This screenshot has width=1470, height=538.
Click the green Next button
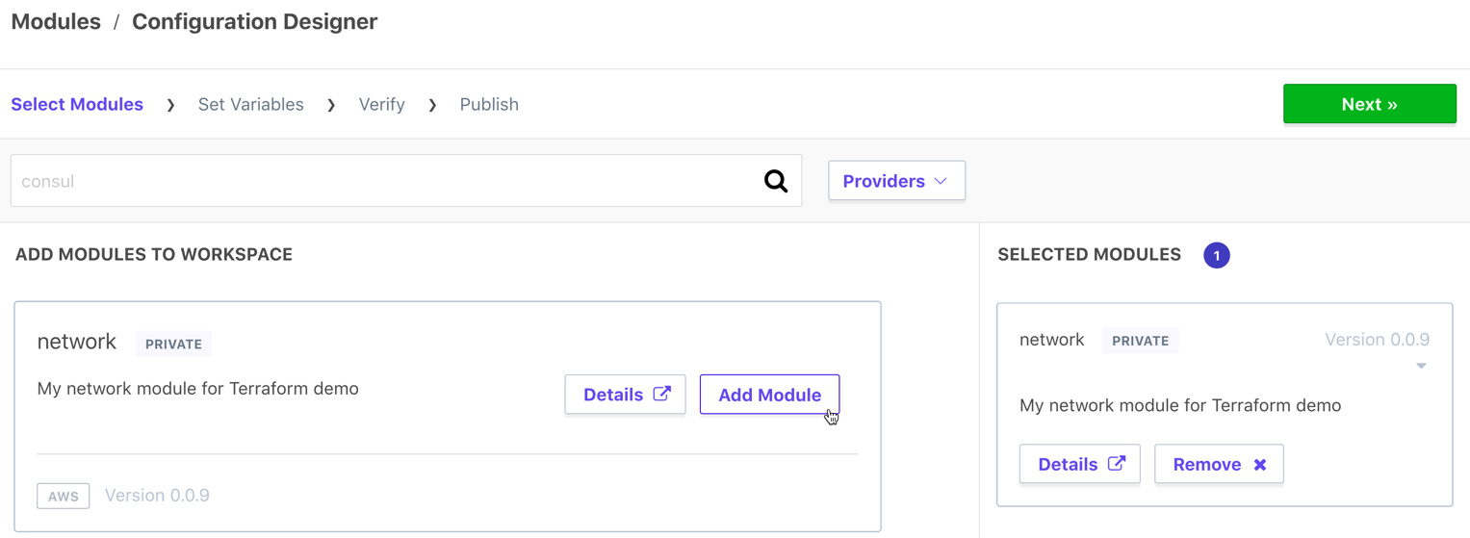pyautogui.click(x=1369, y=104)
